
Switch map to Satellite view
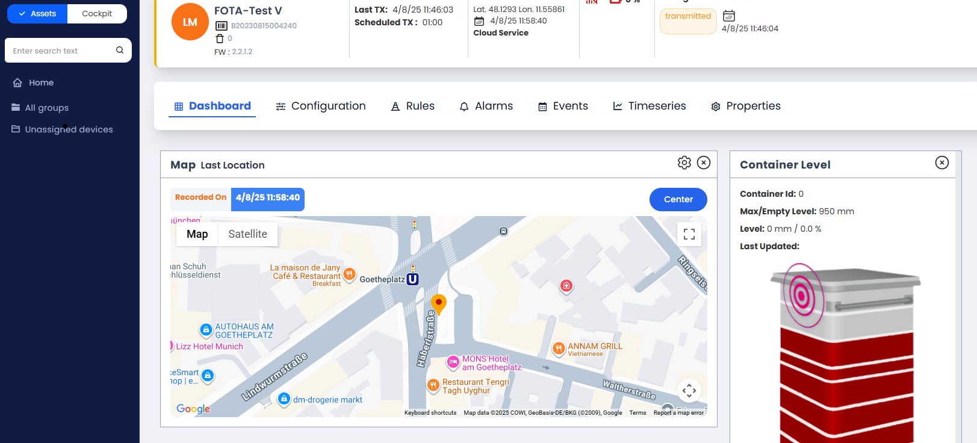247,234
